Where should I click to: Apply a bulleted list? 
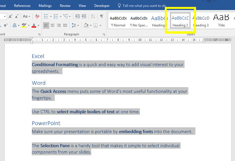point(46,16)
